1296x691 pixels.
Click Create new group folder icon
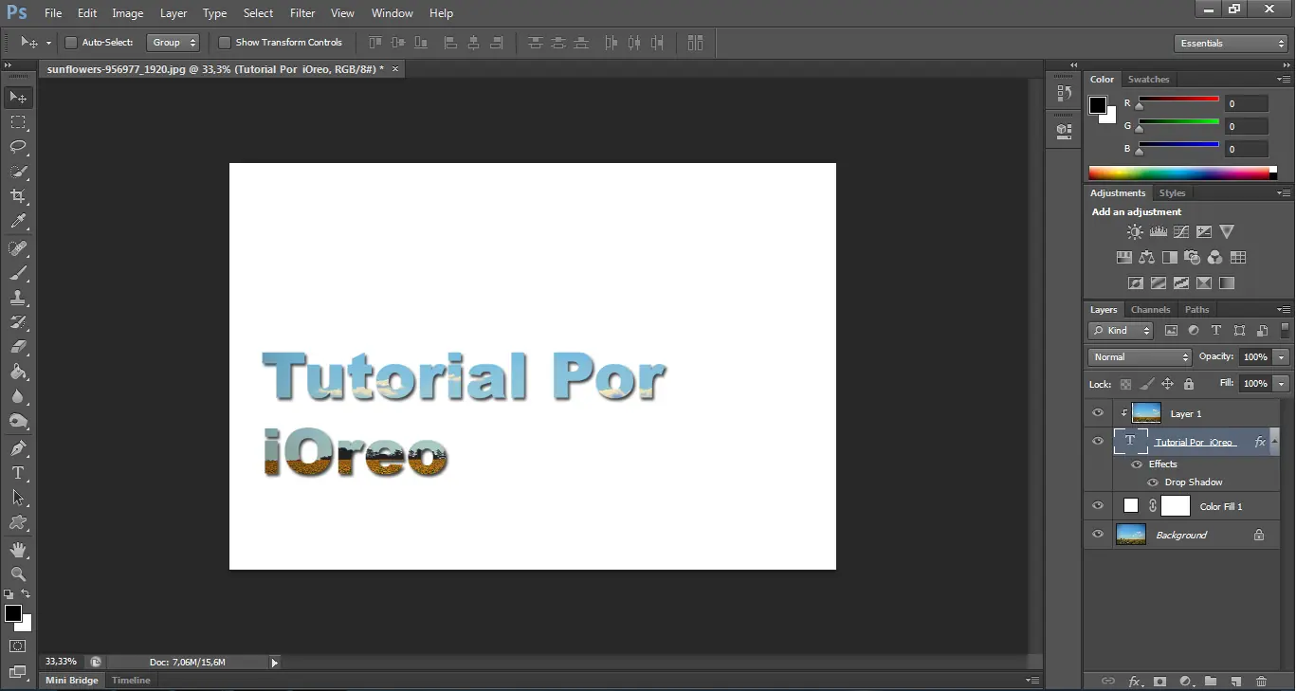[x=1211, y=682]
